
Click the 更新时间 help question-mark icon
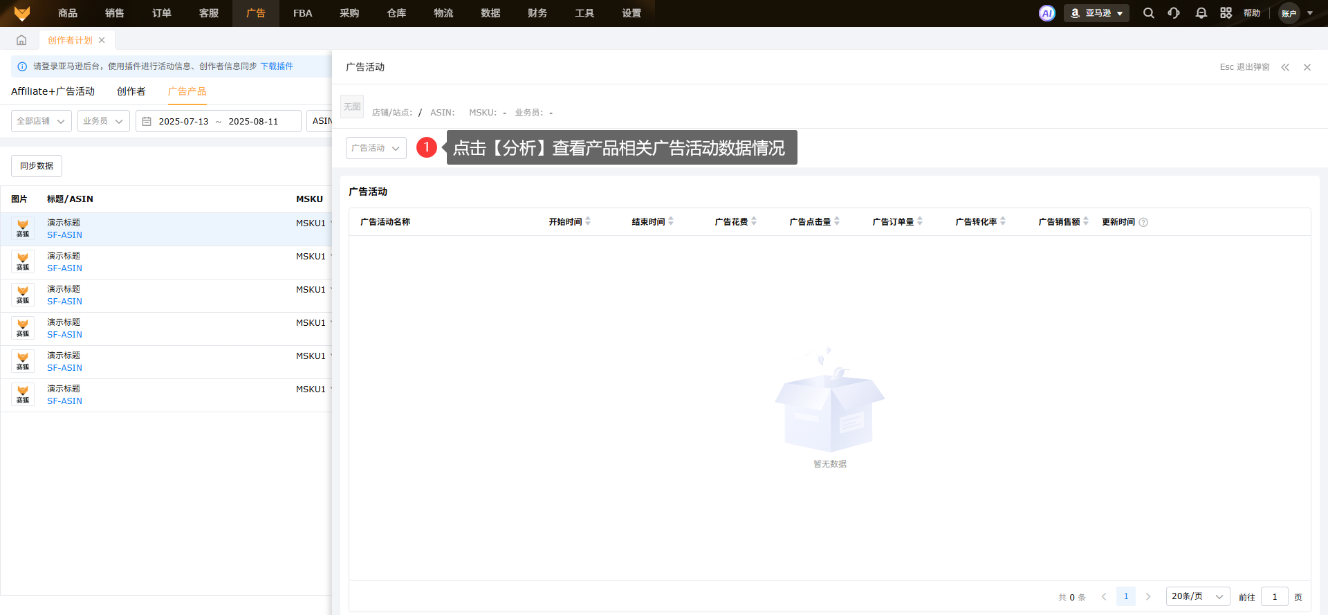(1143, 222)
